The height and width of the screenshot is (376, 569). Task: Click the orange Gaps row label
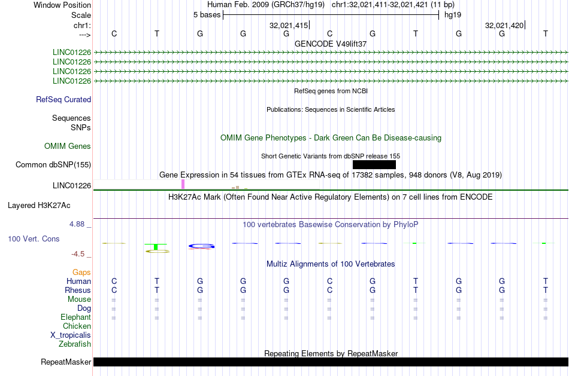coord(81,273)
